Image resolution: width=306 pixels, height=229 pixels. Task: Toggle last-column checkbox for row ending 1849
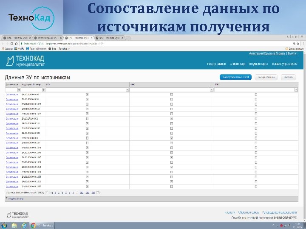256,162
